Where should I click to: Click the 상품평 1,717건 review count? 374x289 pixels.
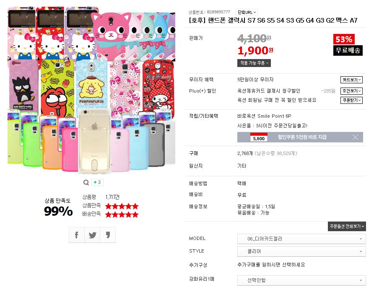[113, 196]
